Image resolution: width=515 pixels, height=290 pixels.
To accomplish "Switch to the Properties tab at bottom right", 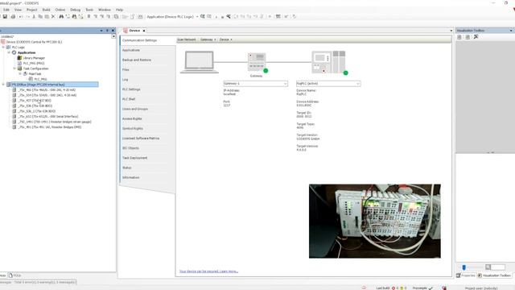I will coord(466,275).
